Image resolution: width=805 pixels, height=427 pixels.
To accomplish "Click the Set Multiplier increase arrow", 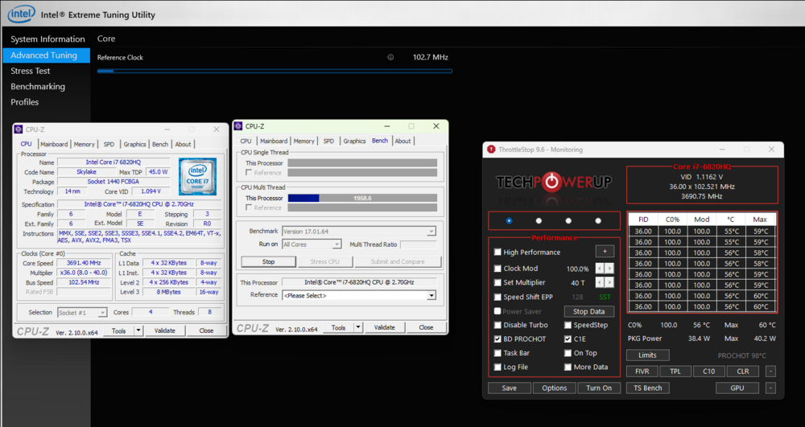I will (609, 283).
